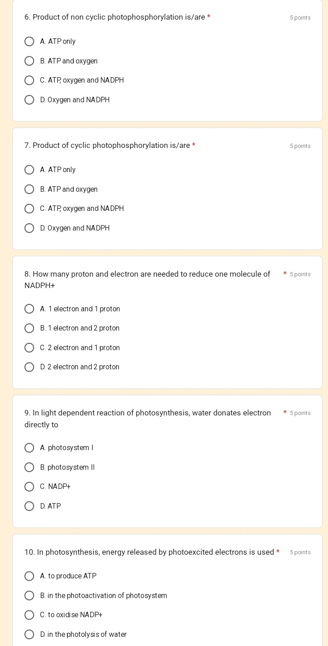Choose '1 electron and 1 proton' option
The width and height of the screenshot is (328, 646).
pos(29,309)
